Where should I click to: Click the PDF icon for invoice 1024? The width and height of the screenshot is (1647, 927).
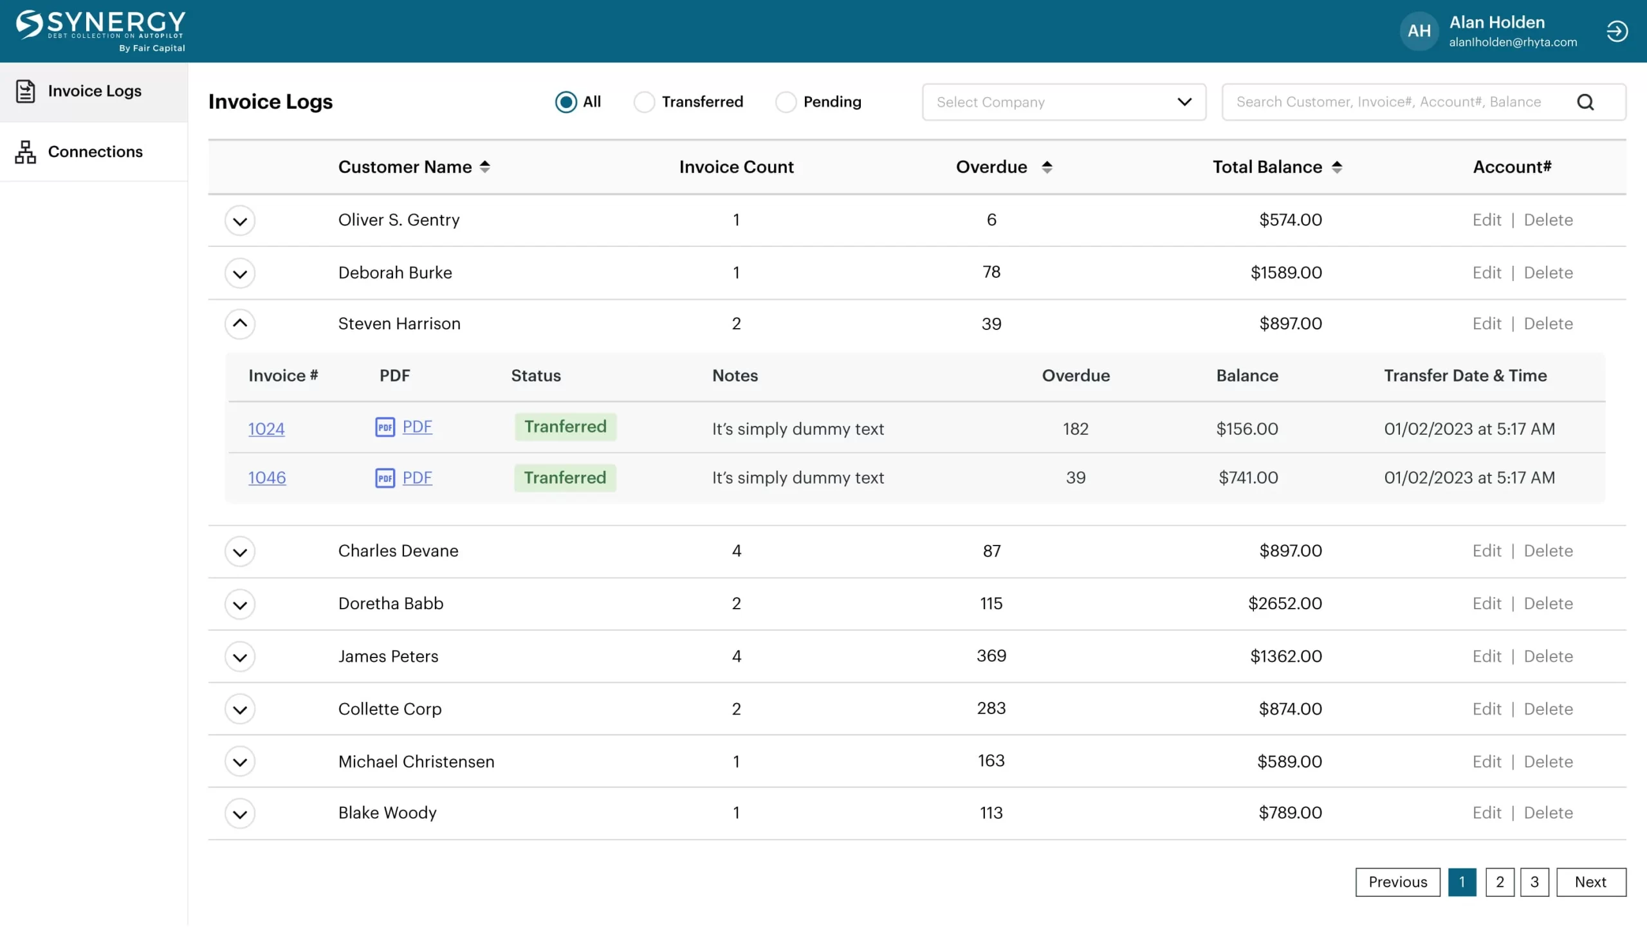pyautogui.click(x=385, y=427)
